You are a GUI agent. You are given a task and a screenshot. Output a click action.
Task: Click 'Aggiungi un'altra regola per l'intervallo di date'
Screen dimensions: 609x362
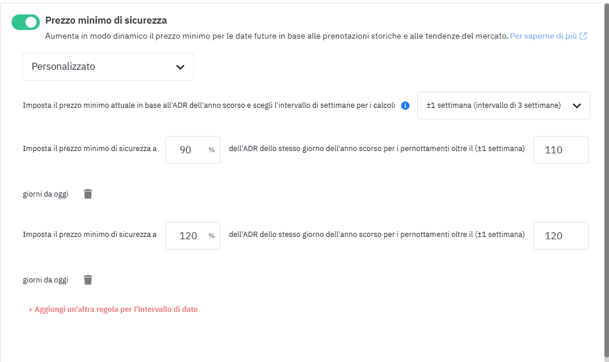pos(112,310)
